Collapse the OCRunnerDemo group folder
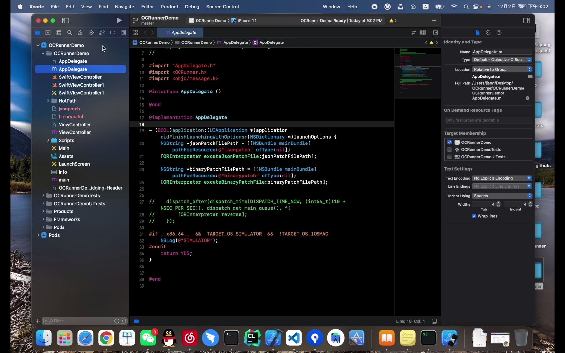565x353 pixels. (x=43, y=53)
